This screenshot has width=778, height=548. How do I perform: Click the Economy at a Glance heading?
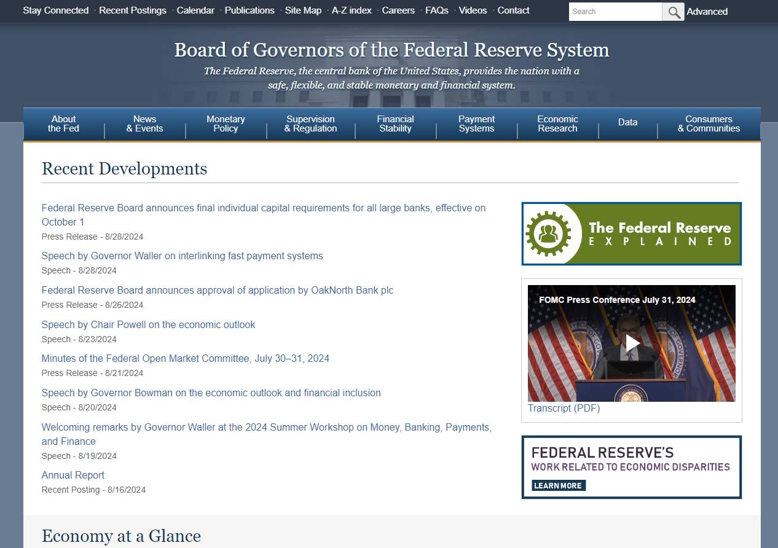[121, 536]
